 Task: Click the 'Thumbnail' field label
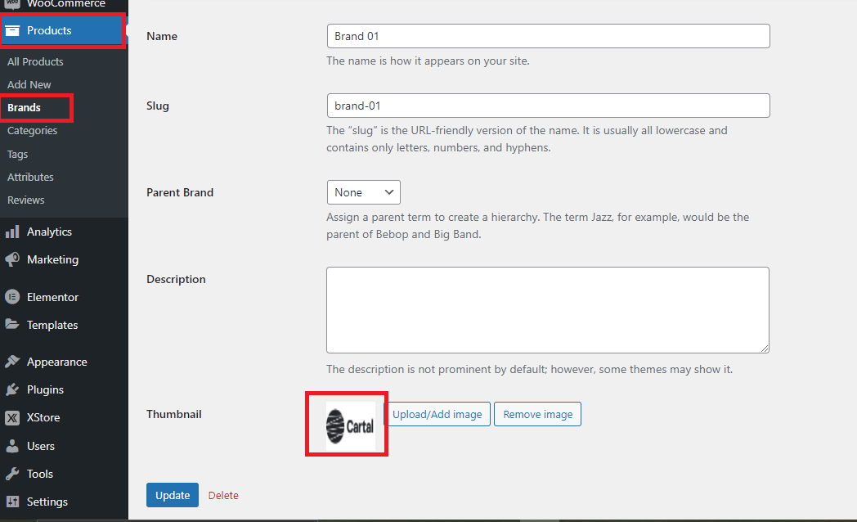click(x=174, y=414)
